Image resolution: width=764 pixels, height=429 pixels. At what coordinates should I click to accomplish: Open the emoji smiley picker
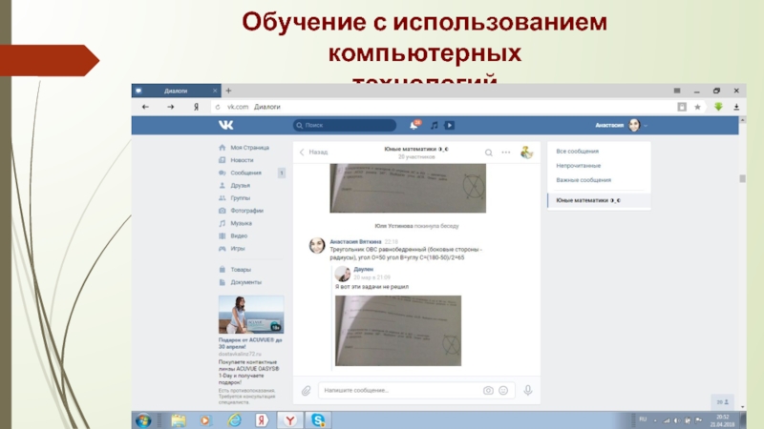point(503,390)
